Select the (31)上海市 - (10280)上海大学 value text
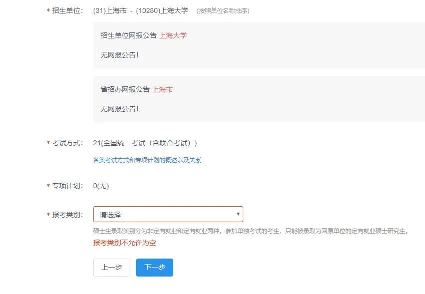Screen dimensions: 425x294 click(x=140, y=10)
